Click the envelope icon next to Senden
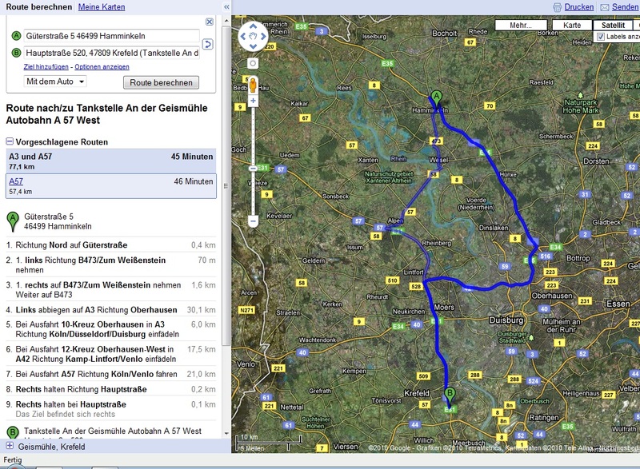The width and height of the screenshot is (640, 469). [605, 7]
